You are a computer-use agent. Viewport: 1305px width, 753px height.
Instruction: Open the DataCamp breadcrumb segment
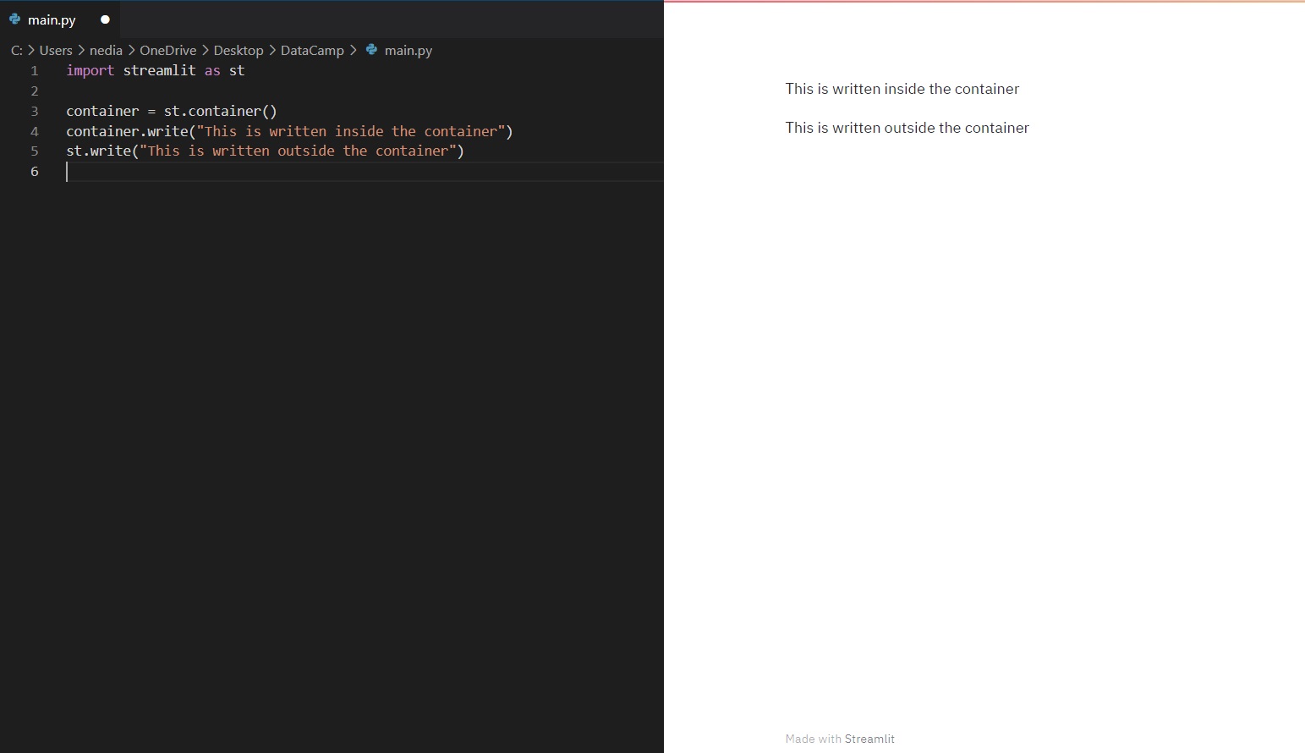click(312, 51)
